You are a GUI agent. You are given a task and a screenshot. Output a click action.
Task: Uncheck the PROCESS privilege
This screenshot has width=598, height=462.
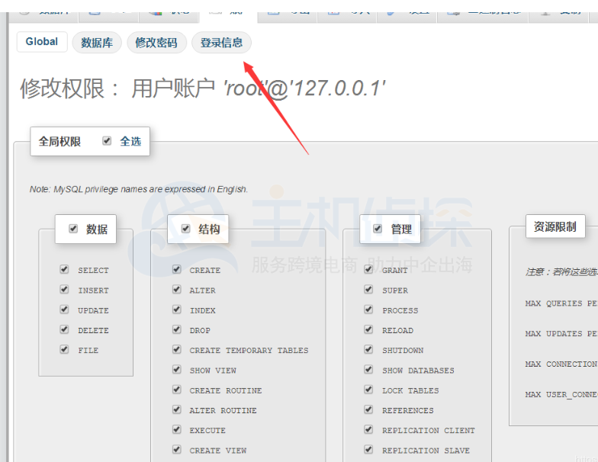click(x=368, y=310)
